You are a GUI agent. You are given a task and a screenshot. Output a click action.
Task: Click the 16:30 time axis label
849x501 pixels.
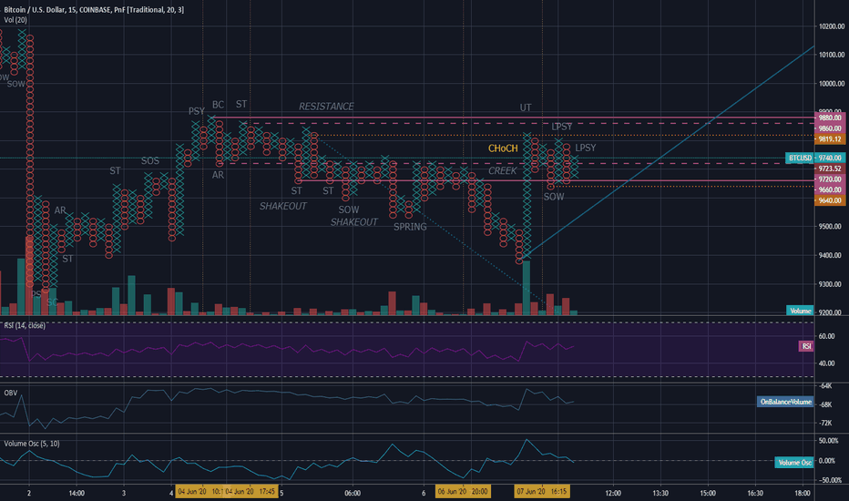755,493
